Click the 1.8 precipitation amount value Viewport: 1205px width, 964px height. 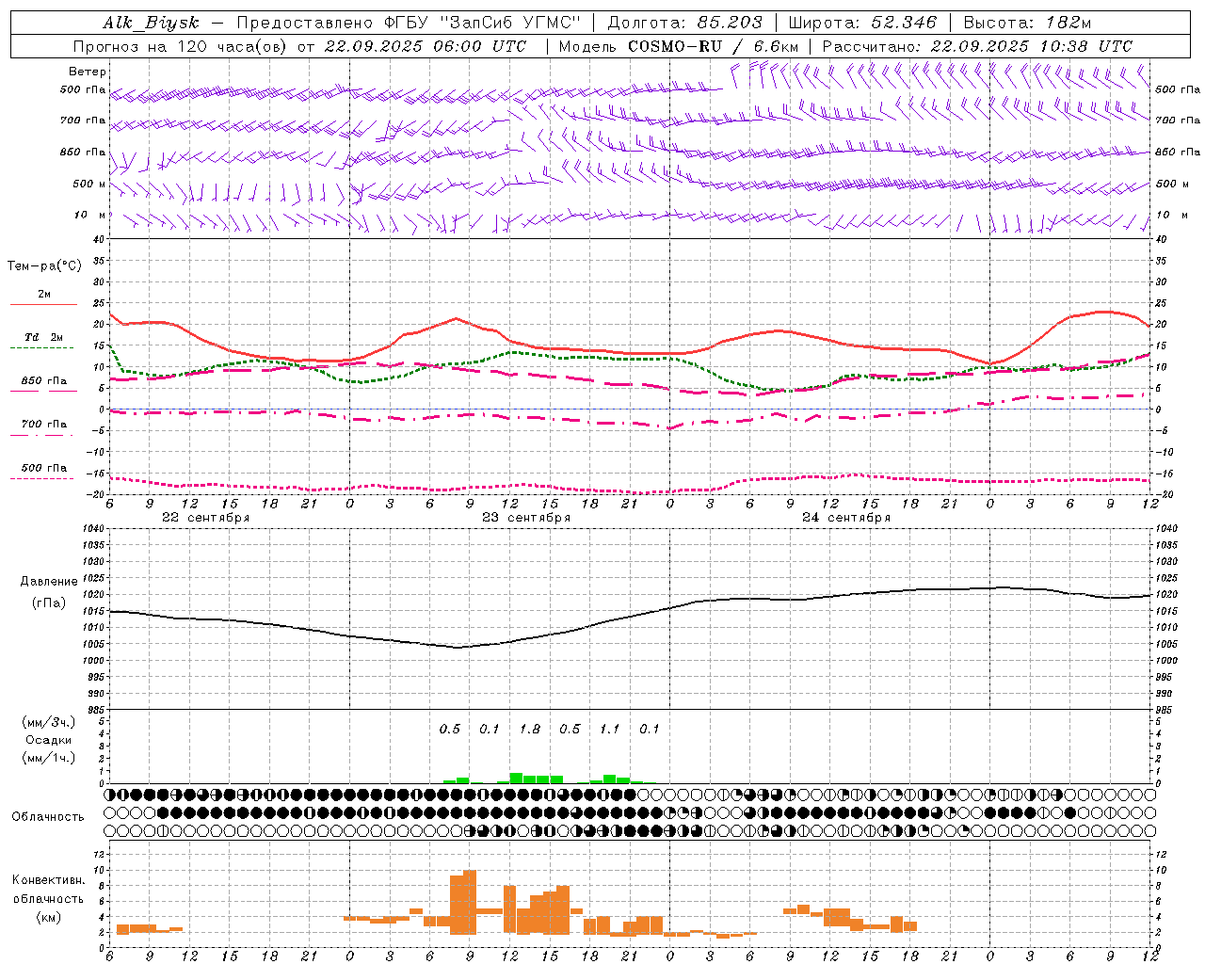click(x=530, y=730)
